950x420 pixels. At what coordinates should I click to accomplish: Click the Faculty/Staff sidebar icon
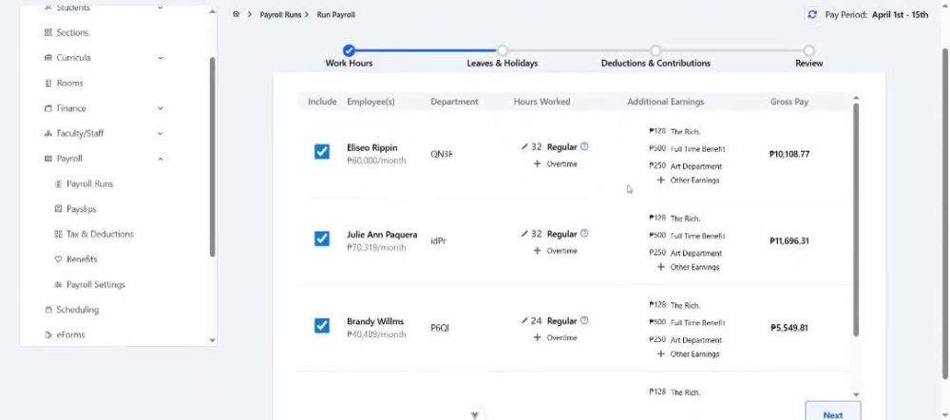click(48, 133)
